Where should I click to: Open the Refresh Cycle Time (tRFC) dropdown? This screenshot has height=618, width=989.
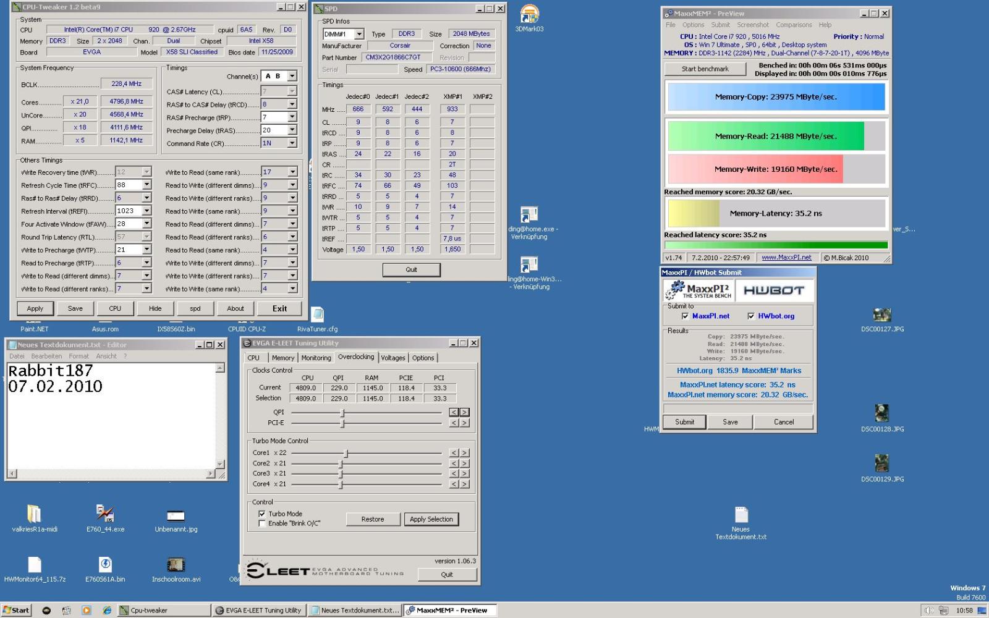click(146, 185)
